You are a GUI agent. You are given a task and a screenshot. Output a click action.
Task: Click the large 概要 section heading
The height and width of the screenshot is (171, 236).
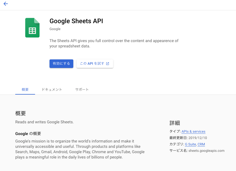[x=20, y=113]
